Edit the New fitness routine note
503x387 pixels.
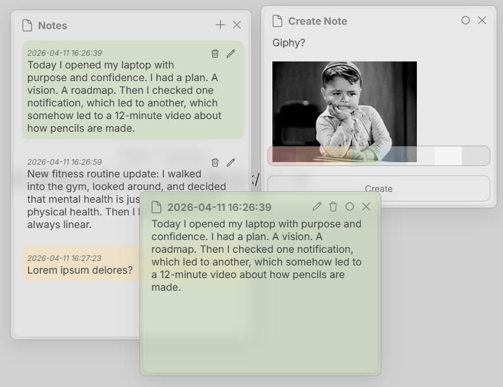[231, 163]
